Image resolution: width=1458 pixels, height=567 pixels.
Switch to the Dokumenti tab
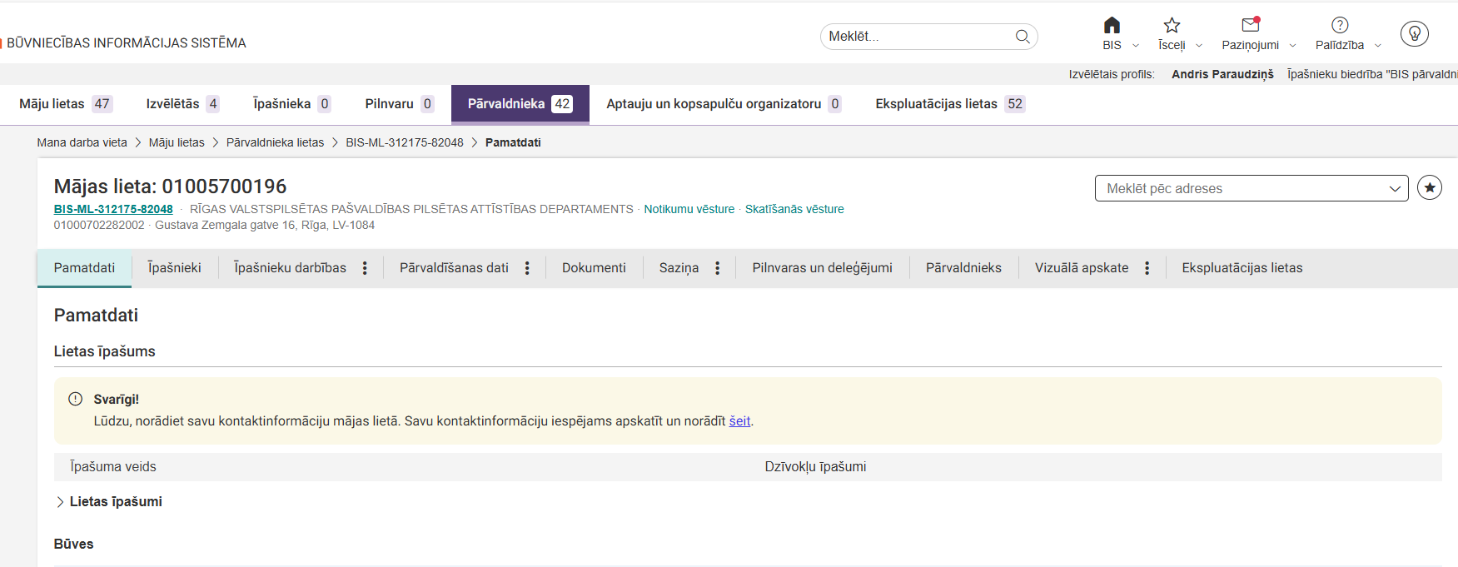click(x=594, y=268)
